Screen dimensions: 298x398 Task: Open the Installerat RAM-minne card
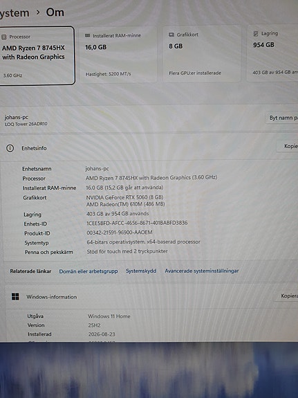click(x=118, y=55)
